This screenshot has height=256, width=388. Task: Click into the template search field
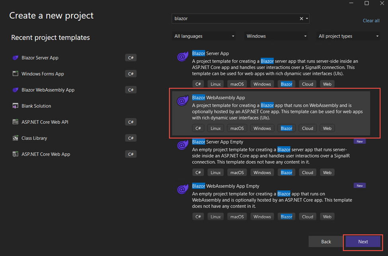coord(235,19)
